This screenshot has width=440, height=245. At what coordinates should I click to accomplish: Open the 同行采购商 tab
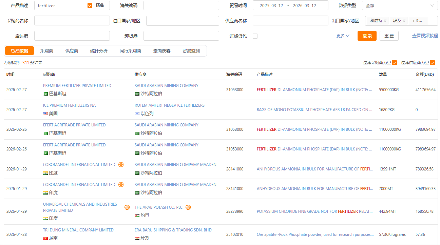pyautogui.click(x=130, y=51)
